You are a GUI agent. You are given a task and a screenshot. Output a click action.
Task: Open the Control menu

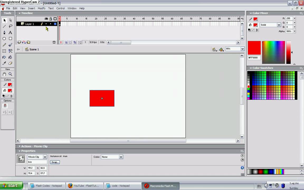point(60,8)
